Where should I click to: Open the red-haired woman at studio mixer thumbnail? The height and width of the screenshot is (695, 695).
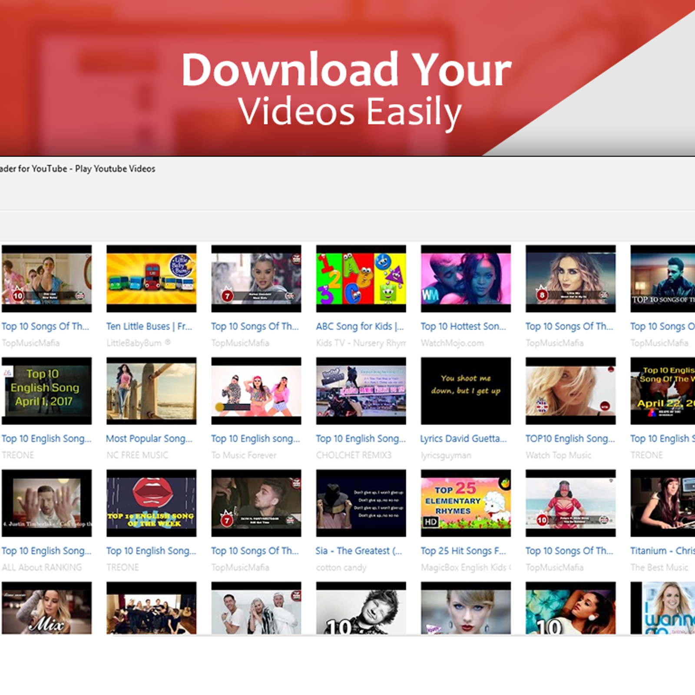(x=663, y=503)
